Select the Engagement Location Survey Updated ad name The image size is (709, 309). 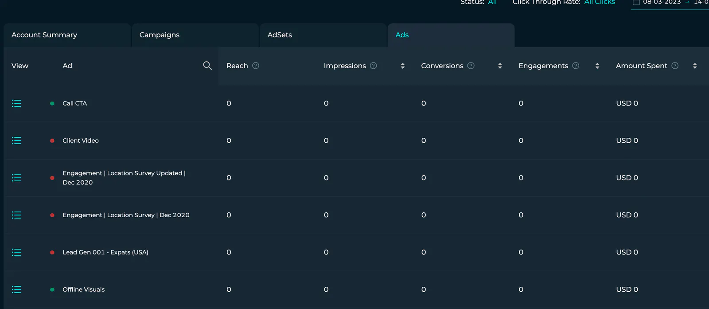(x=124, y=178)
